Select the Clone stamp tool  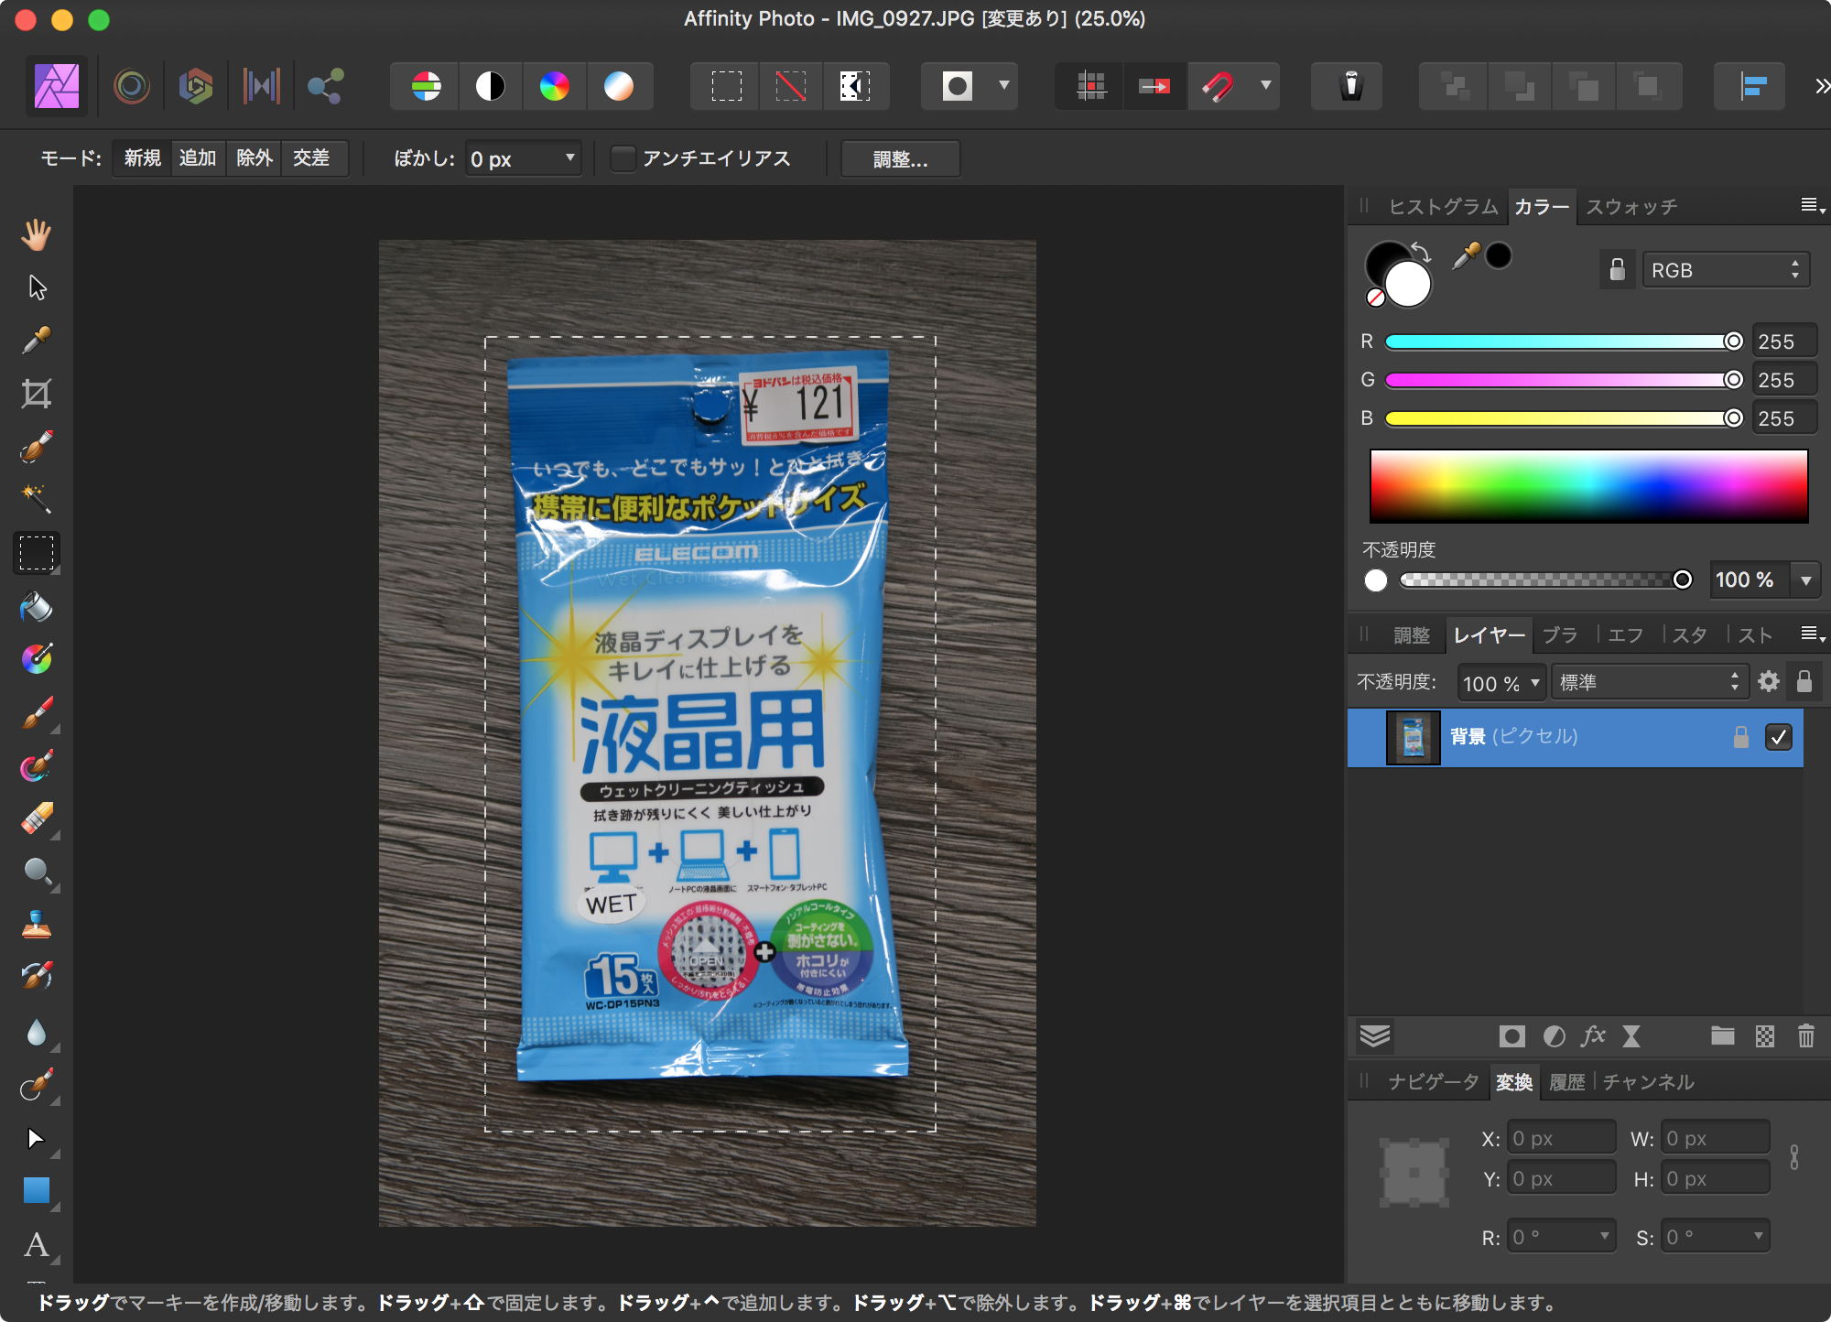(36, 925)
